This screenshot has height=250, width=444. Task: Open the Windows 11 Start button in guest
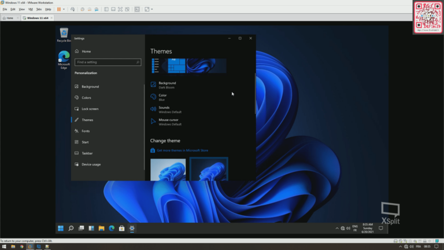[61, 228]
